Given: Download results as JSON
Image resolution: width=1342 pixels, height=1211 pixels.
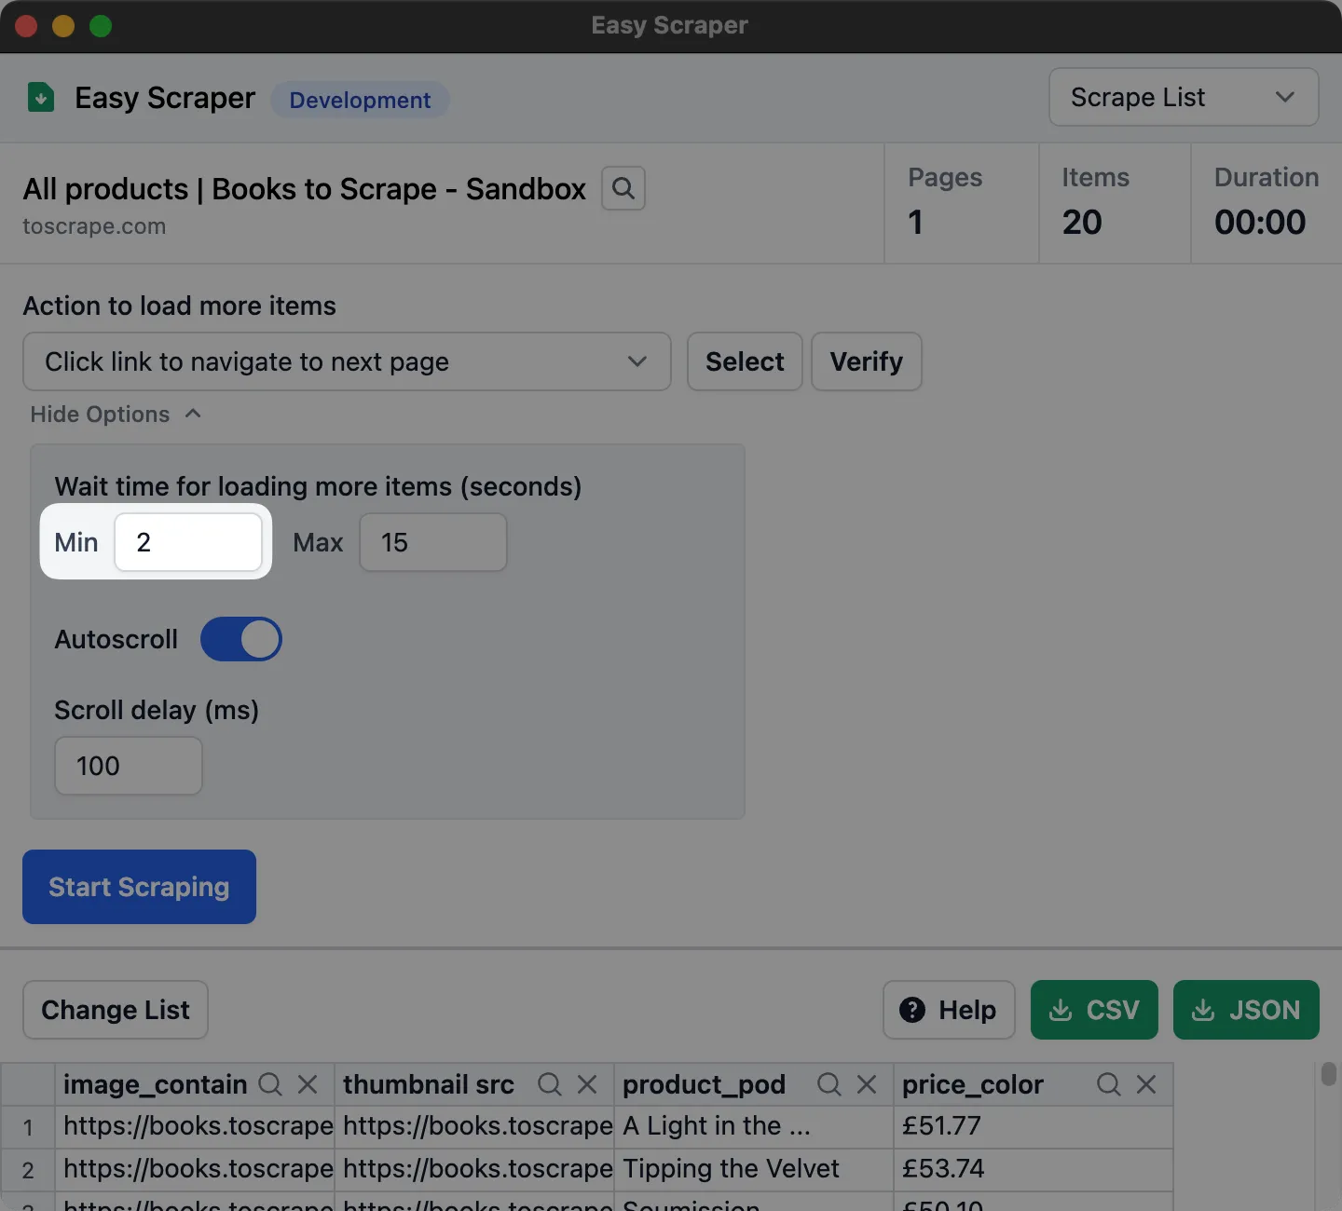Looking at the screenshot, I should (1246, 1010).
